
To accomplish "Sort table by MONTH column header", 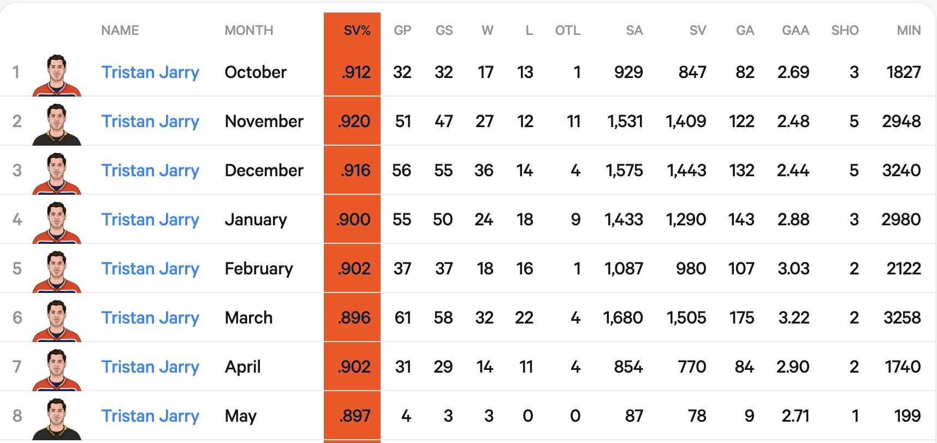I will tap(249, 31).
